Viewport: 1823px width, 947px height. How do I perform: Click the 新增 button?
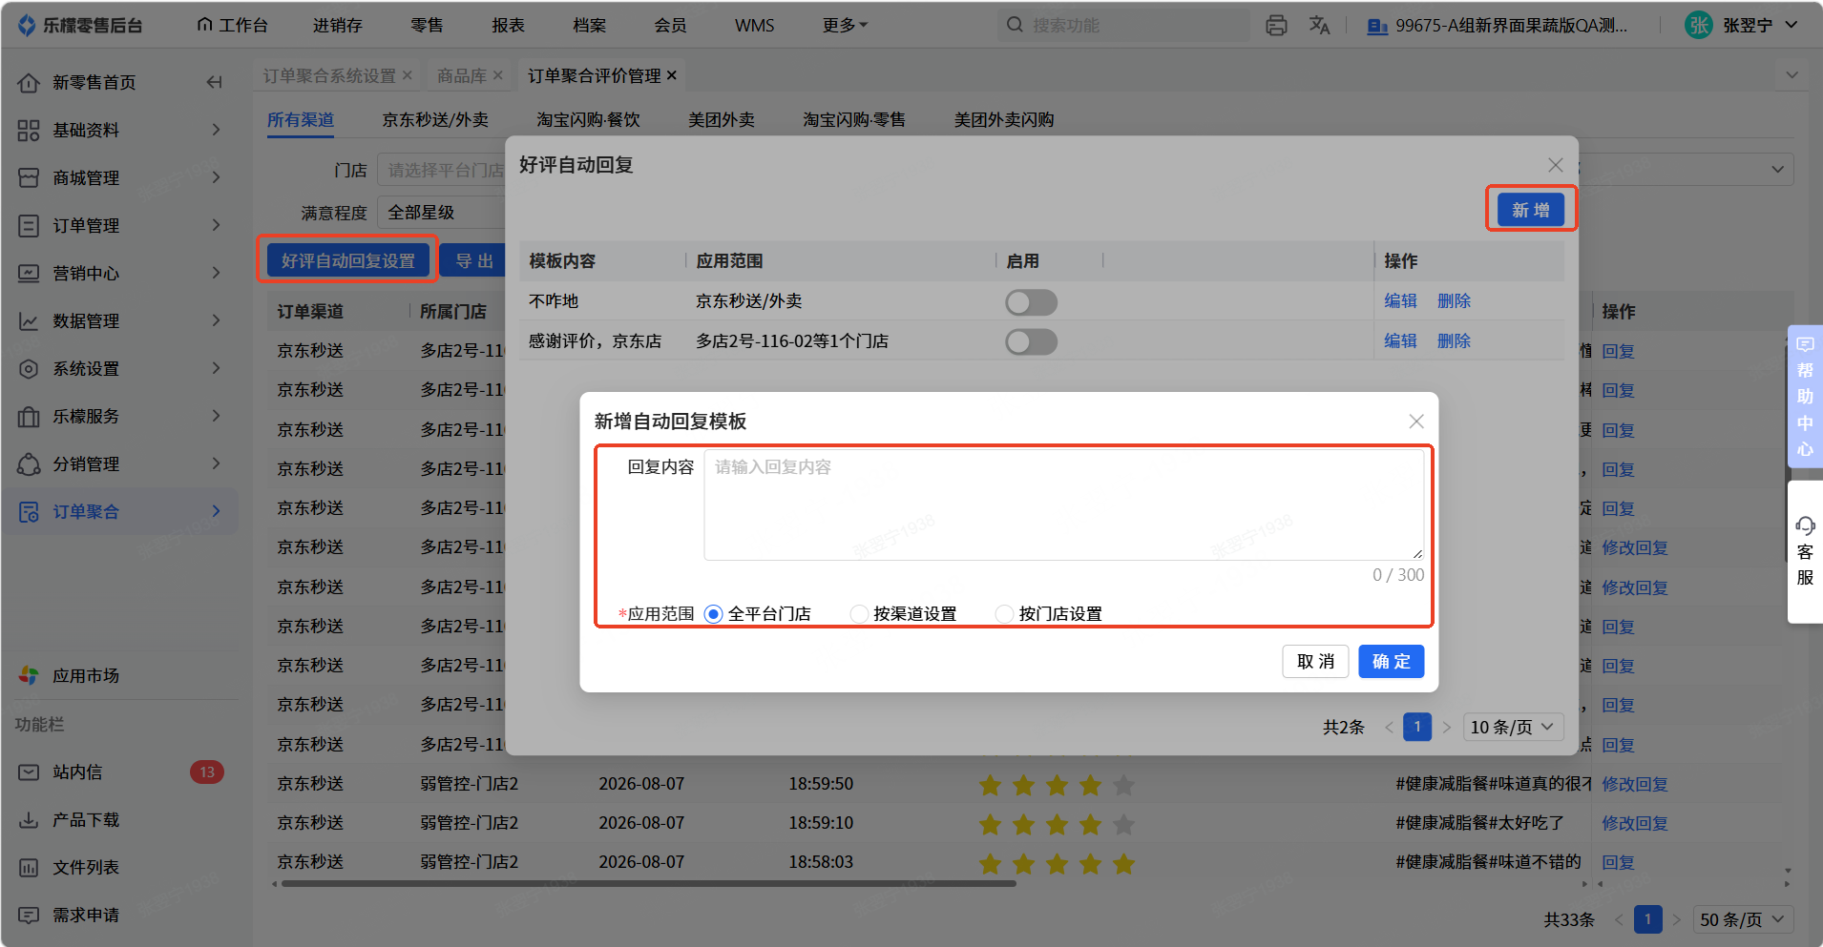1531,210
